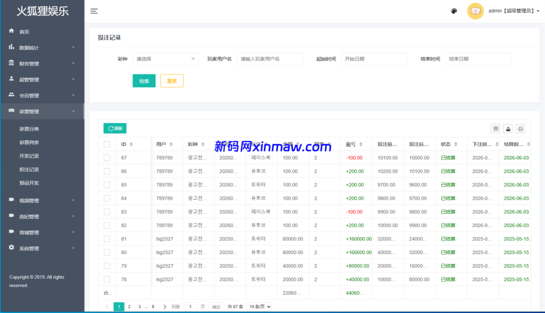Click the camera icon for 视频管理
545x313 pixels.
tap(12, 199)
